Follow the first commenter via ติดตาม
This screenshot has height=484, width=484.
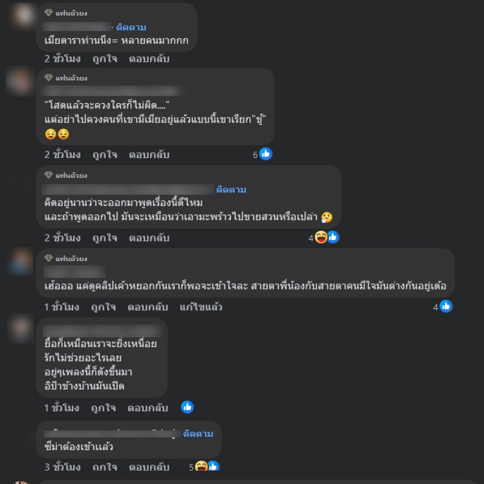point(131,27)
